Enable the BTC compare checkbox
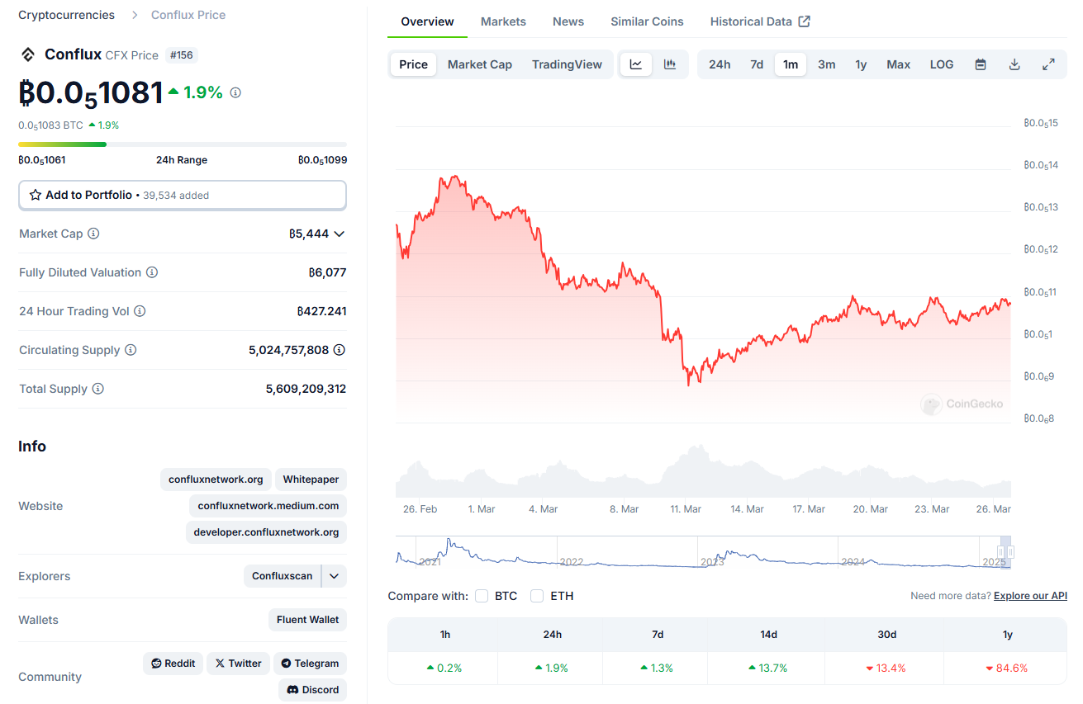1083x704 pixels. click(482, 596)
